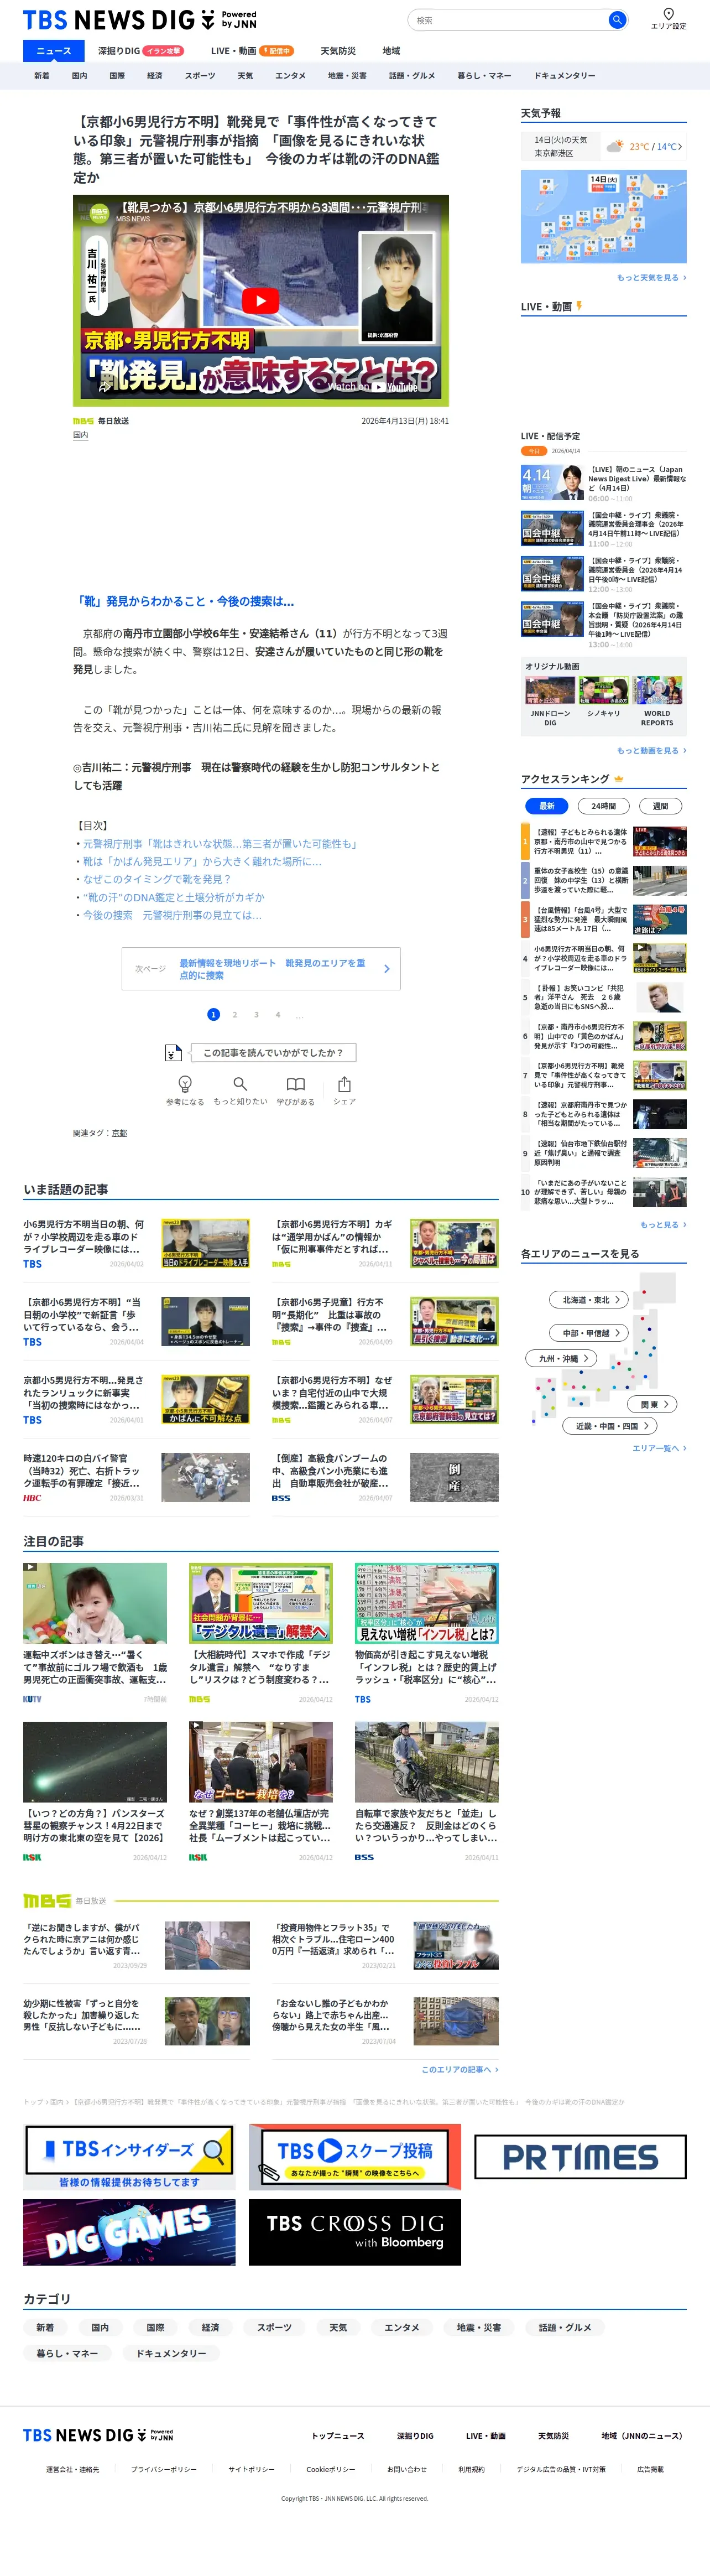Open the スポーツ category menu item

pos(200,76)
